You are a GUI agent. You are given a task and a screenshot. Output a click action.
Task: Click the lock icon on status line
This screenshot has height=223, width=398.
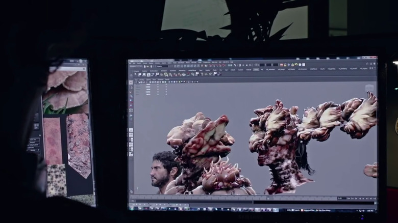point(285,65)
